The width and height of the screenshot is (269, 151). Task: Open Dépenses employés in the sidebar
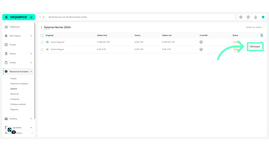point(19,83)
